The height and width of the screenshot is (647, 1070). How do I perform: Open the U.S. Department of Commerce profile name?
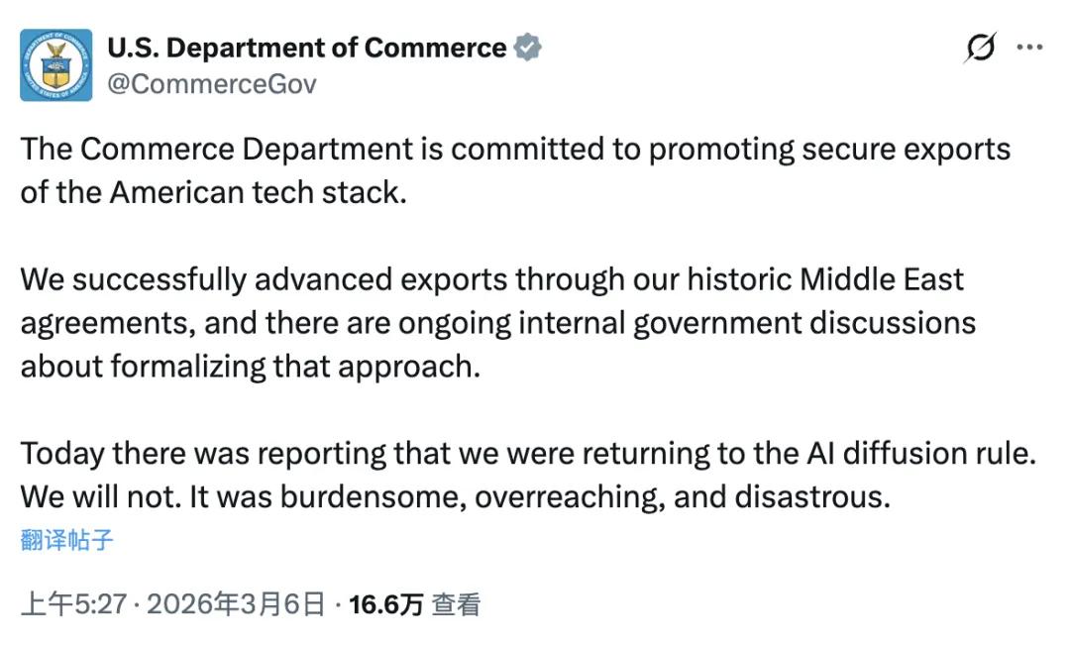(x=306, y=48)
